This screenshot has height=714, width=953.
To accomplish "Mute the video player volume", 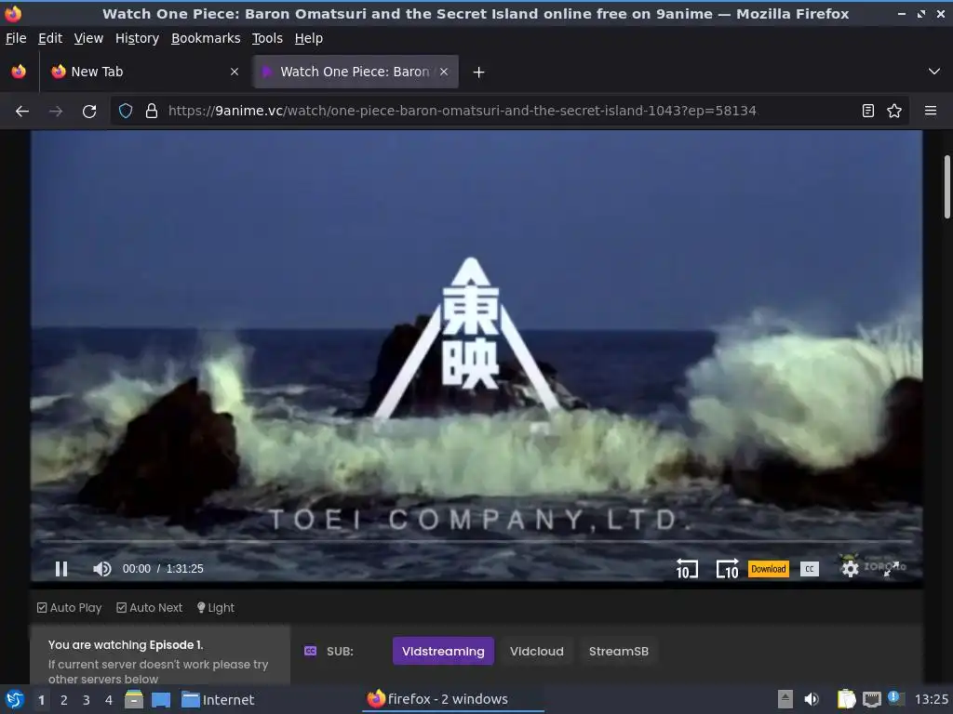I will [x=101, y=569].
